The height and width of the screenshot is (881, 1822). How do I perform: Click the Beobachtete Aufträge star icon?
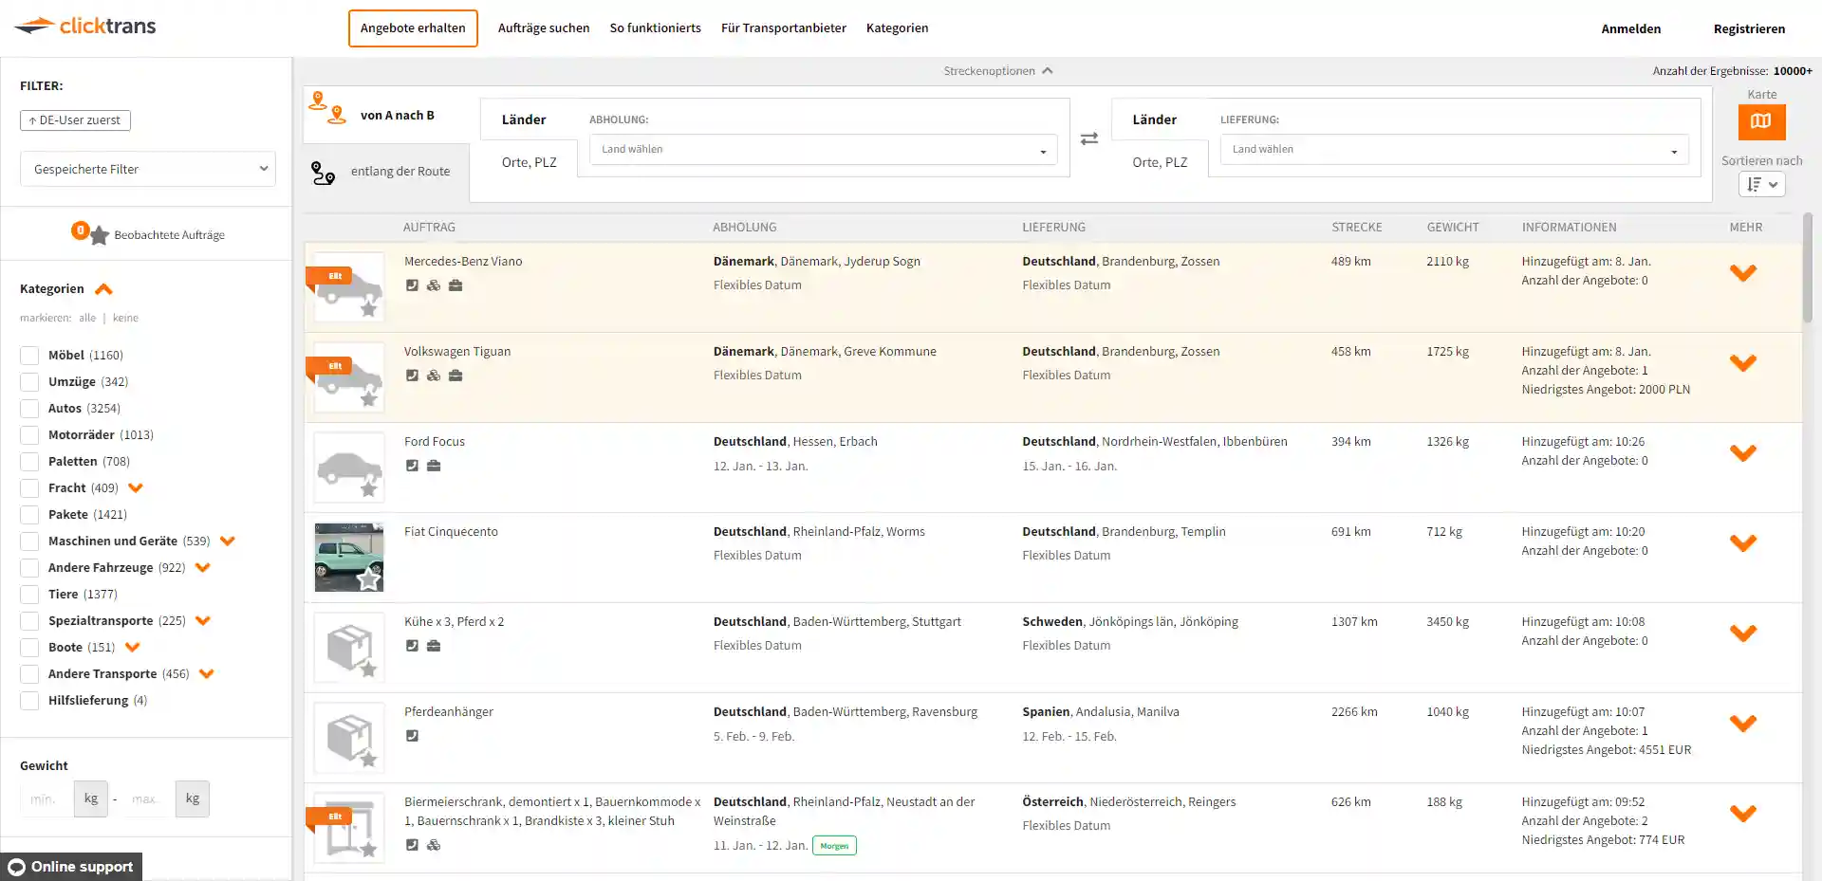click(99, 235)
